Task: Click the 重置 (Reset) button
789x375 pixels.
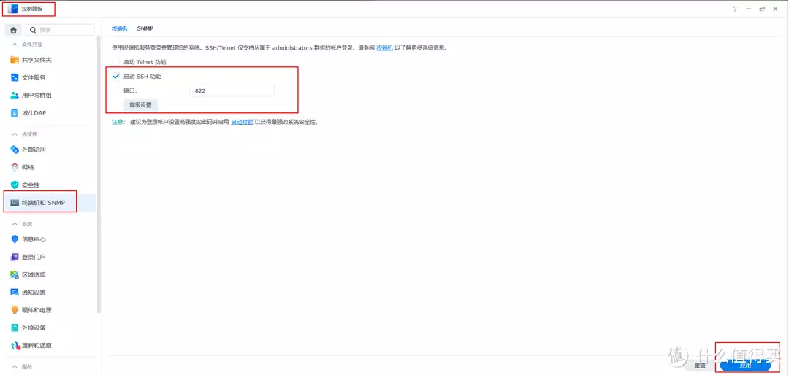Action: pos(699,366)
